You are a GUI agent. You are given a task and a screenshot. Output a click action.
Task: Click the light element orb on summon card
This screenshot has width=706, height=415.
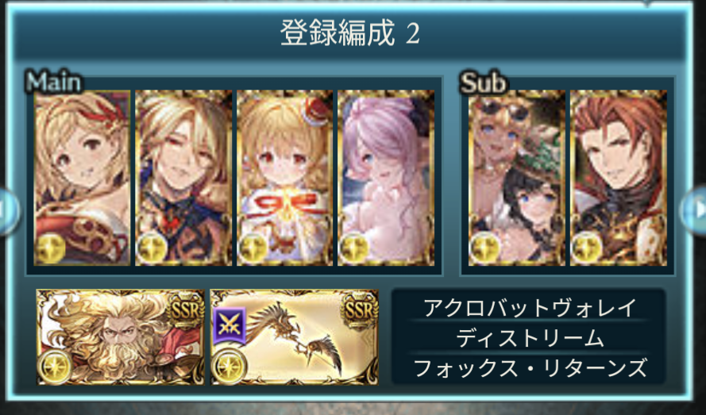point(55,367)
